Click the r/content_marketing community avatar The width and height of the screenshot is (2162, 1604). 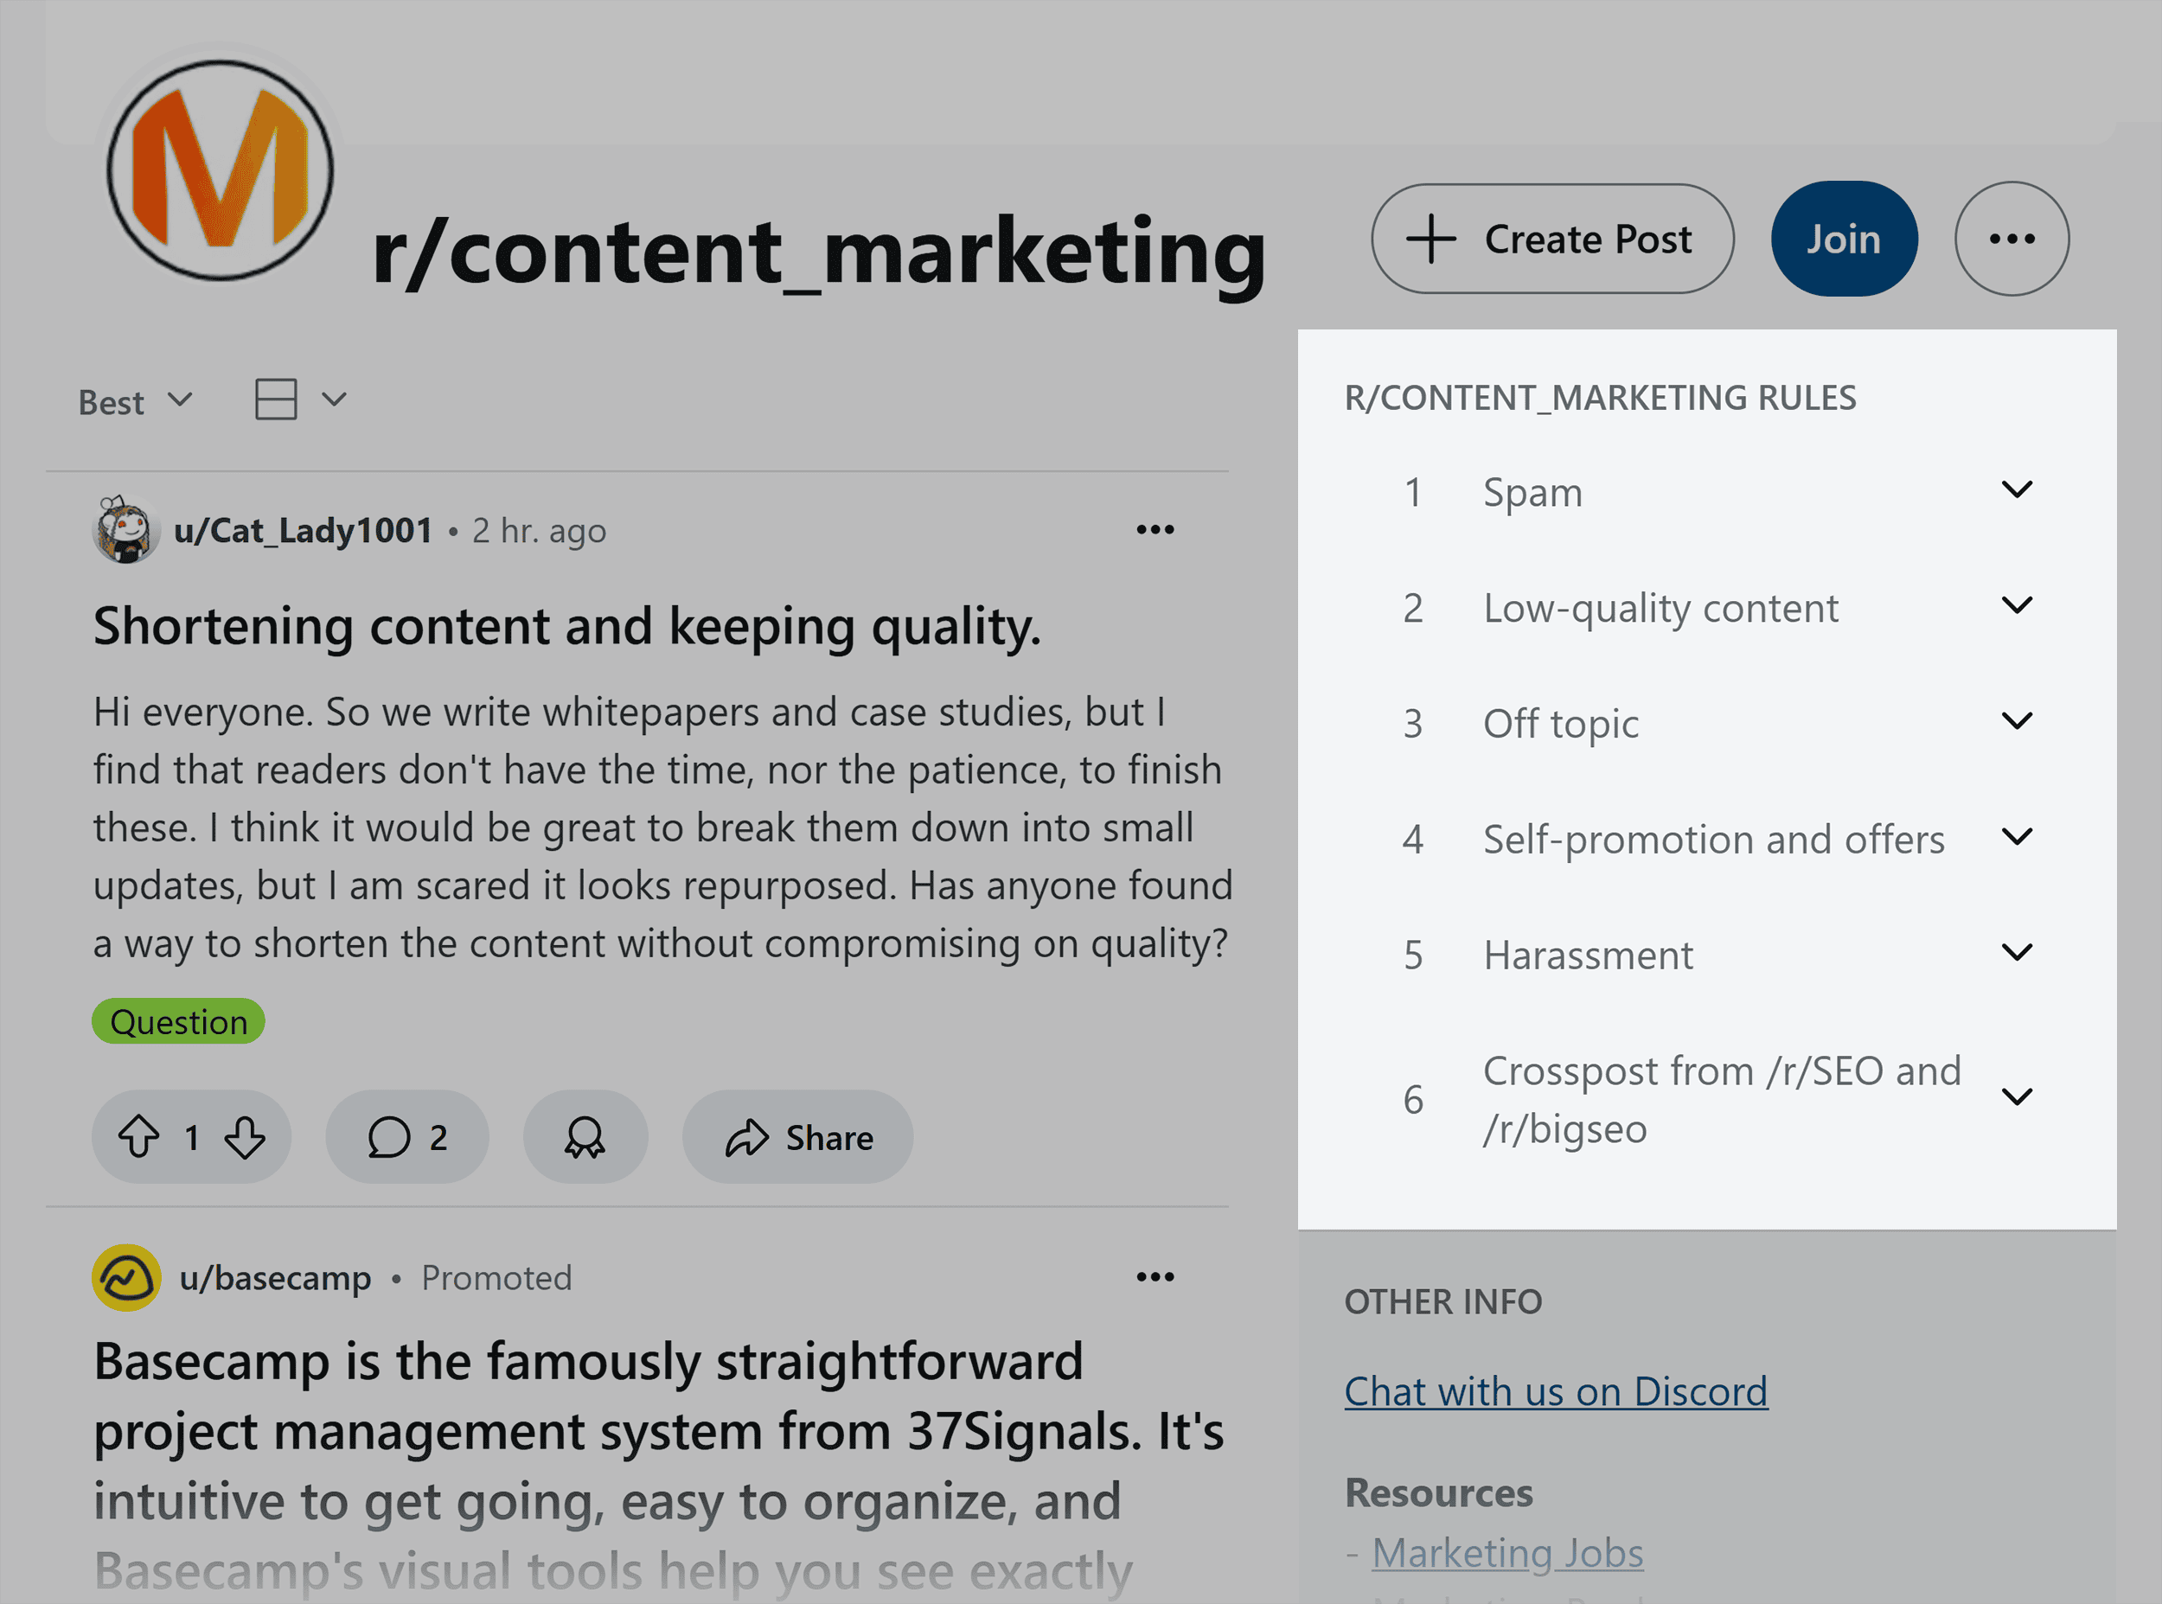[x=221, y=171]
